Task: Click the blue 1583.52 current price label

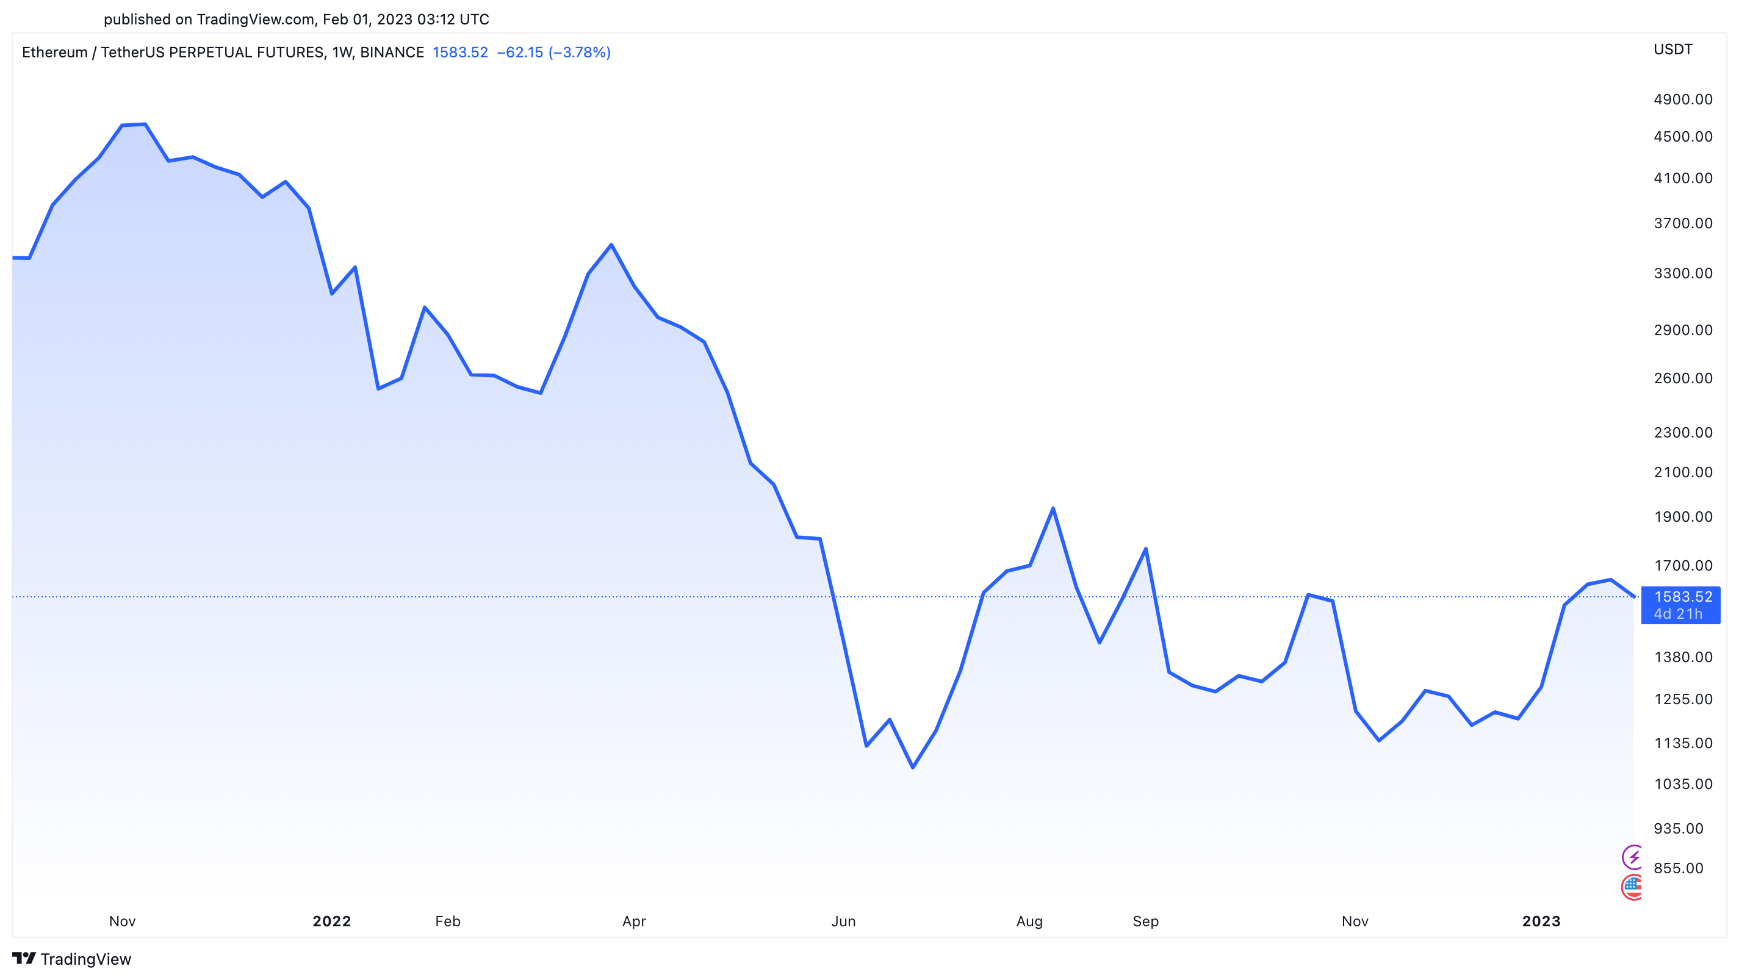Action: click(x=1682, y=597)
